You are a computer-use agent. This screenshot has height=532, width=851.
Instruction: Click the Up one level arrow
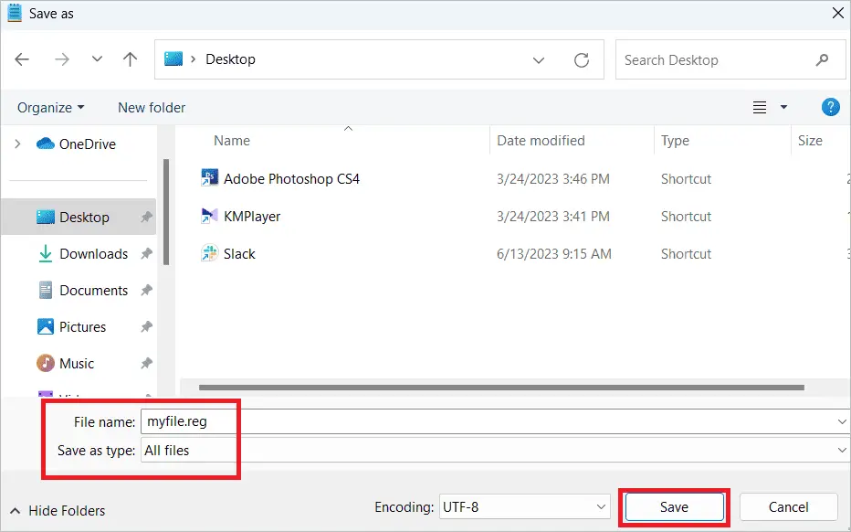(130, 59)
